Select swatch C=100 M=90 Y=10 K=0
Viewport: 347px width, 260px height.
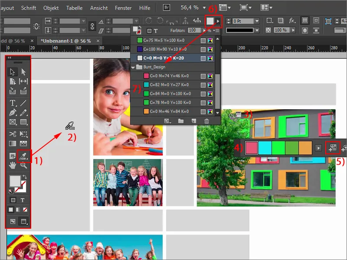coord(173,49)
